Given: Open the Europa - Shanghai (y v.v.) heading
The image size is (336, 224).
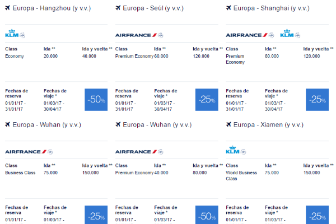Looking at the screenshot, I should pos(271,8).
